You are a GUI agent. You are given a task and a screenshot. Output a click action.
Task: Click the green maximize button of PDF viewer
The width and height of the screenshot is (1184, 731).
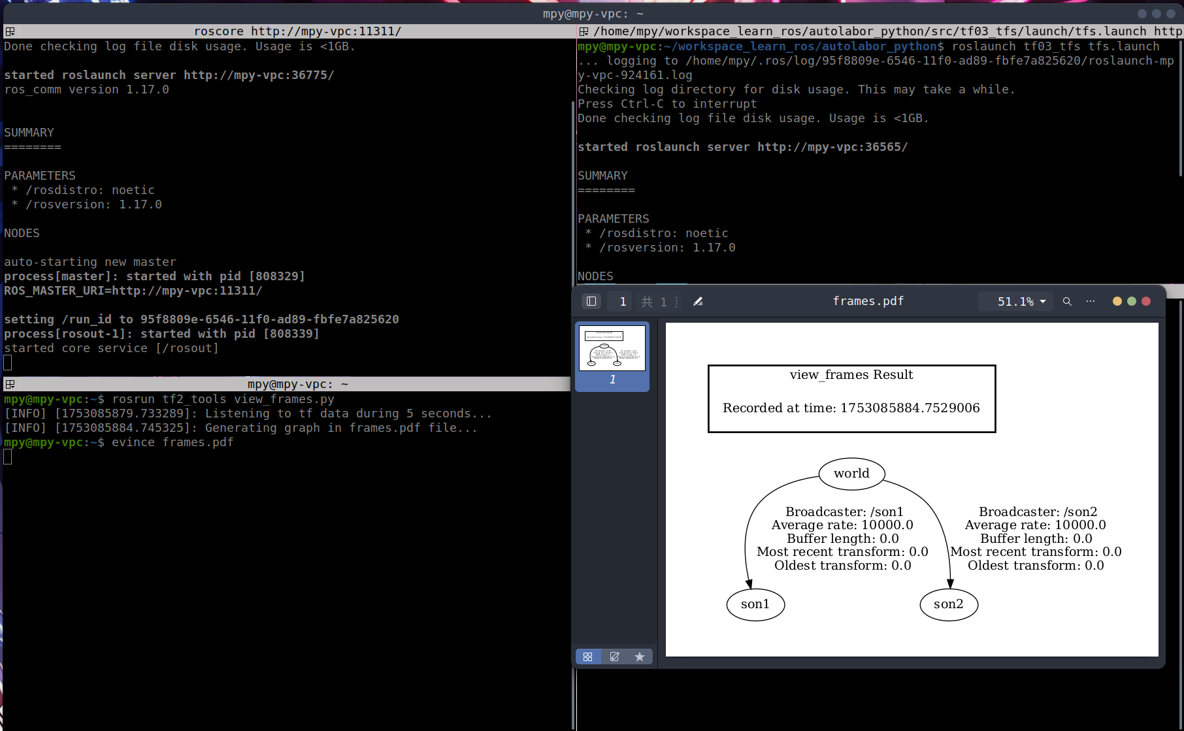[x=1132, y=301]
